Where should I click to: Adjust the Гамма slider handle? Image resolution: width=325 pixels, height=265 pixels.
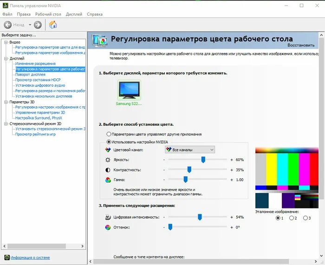coord(186,180)
